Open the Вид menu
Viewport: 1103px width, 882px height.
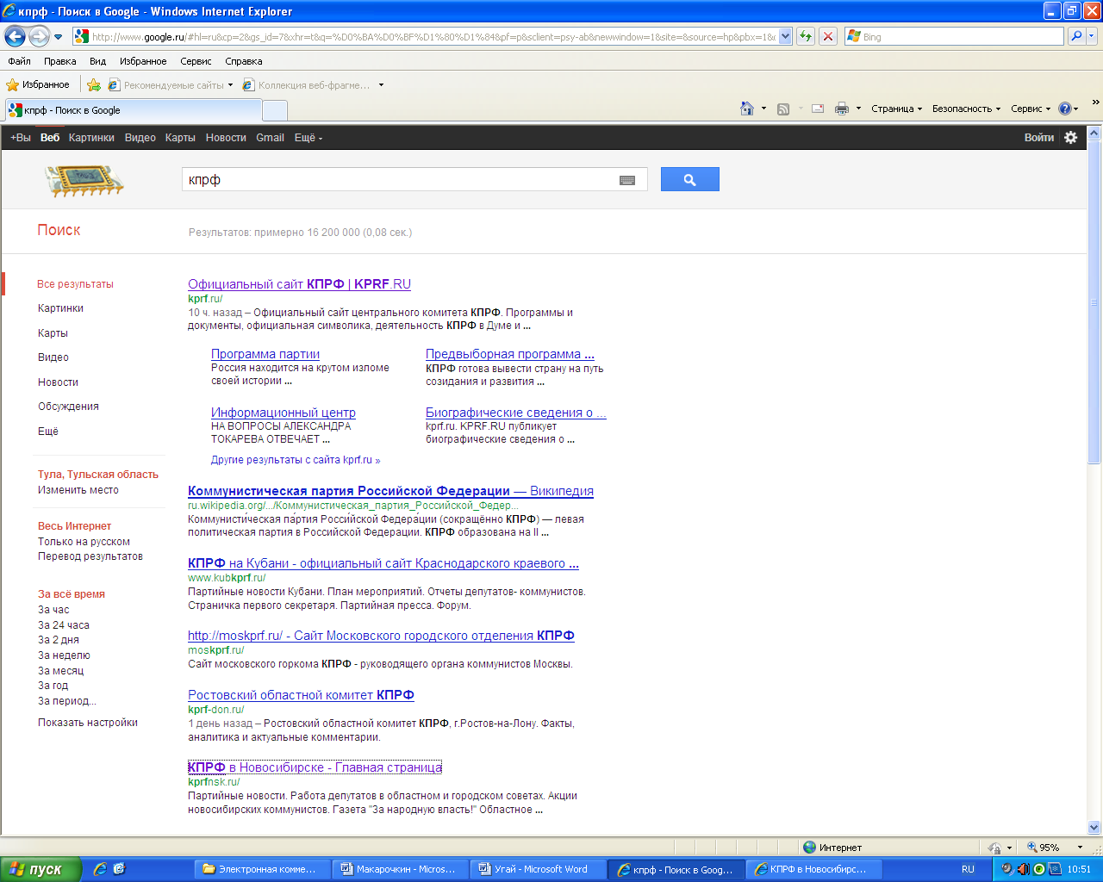(x=97, y=61)
